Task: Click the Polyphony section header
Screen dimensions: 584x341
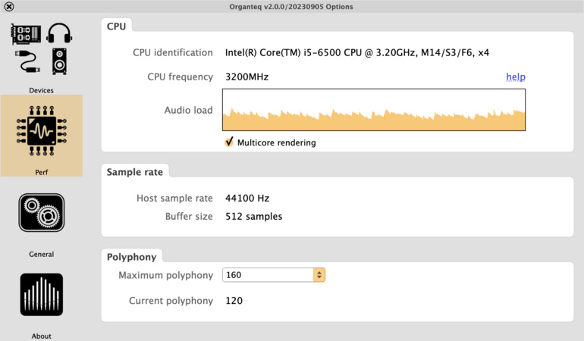Action: [x=131, y=257]
